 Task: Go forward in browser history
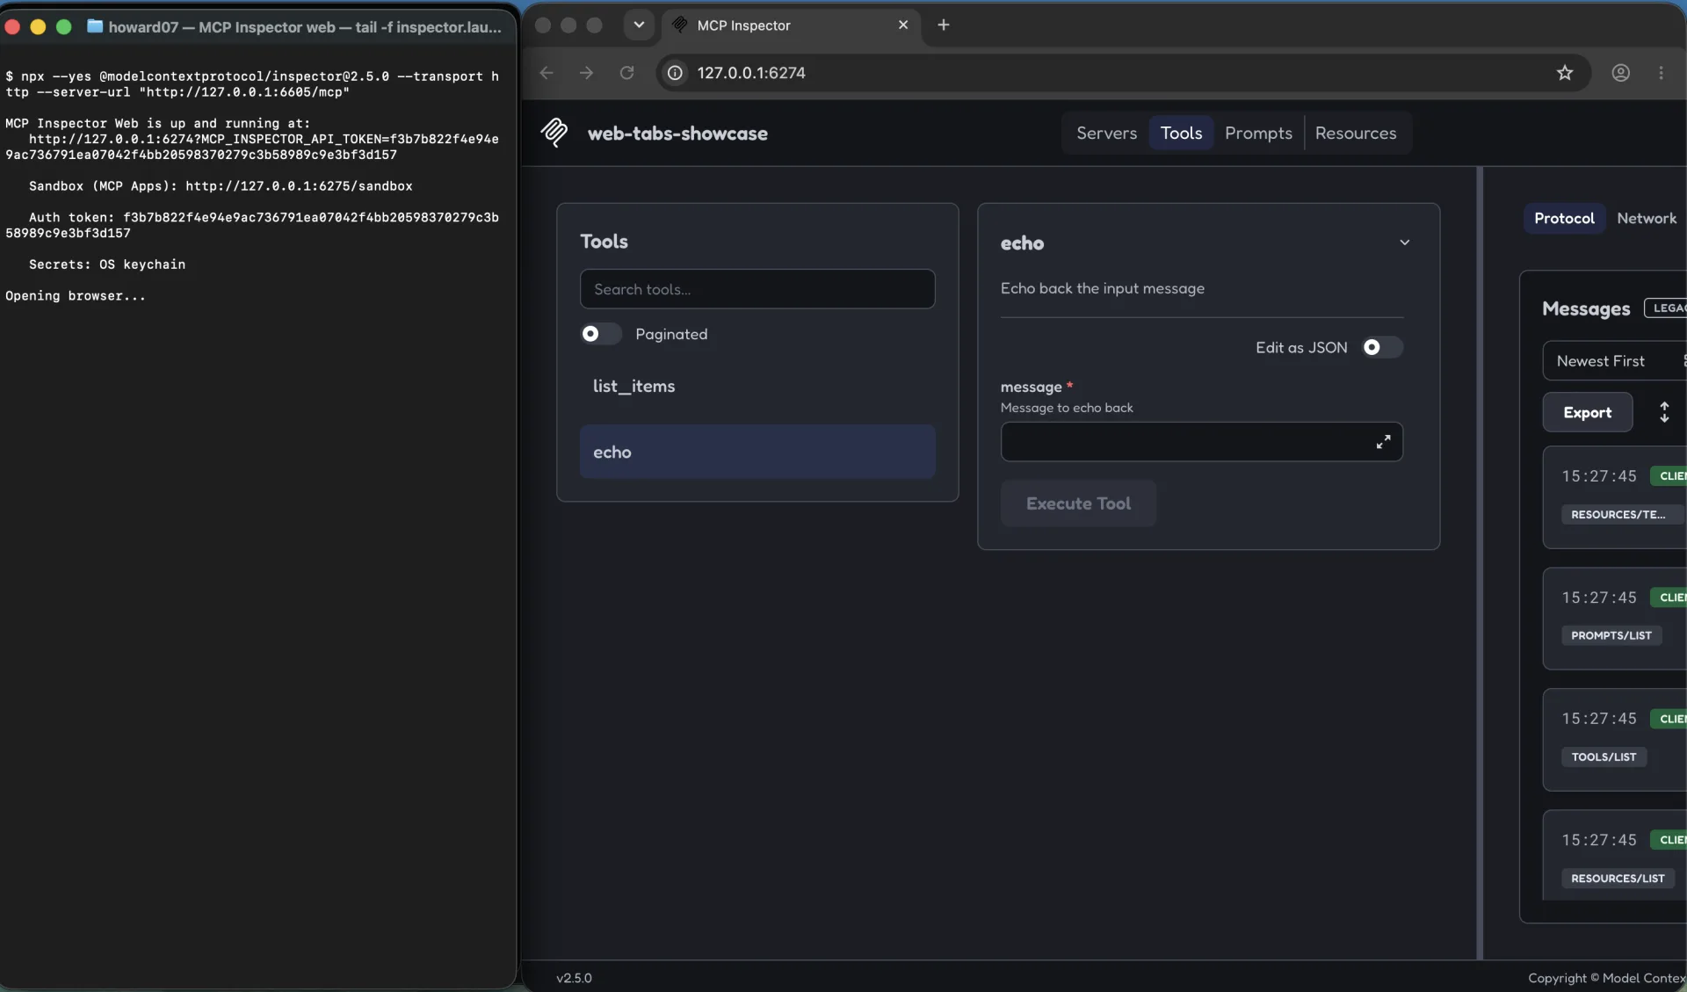coord(586,73)
